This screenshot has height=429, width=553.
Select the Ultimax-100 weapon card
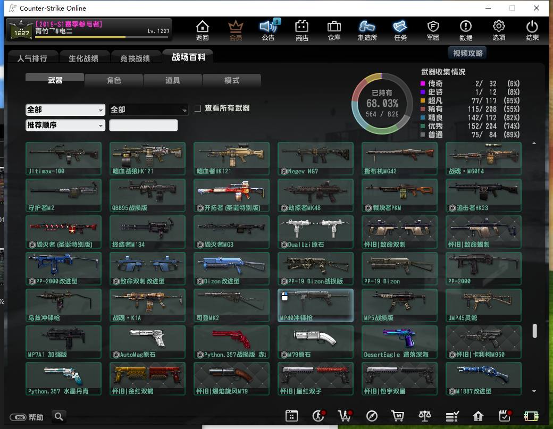[x=63, y=158]
